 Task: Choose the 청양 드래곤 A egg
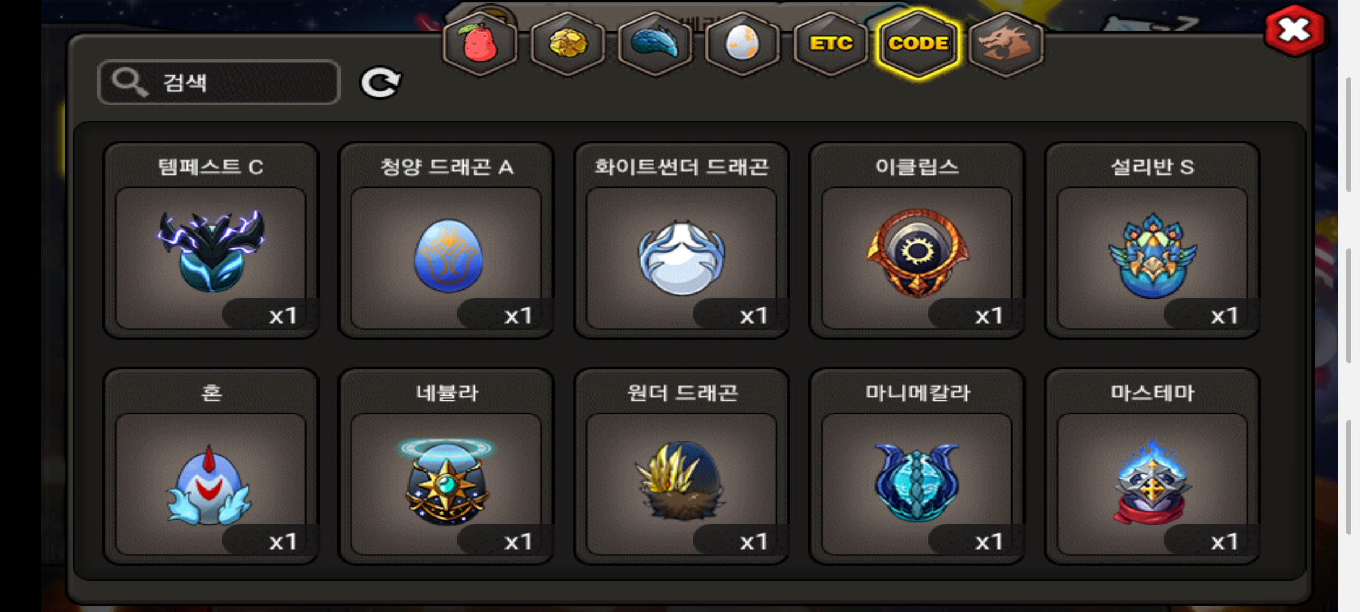[x=447, y=240]
